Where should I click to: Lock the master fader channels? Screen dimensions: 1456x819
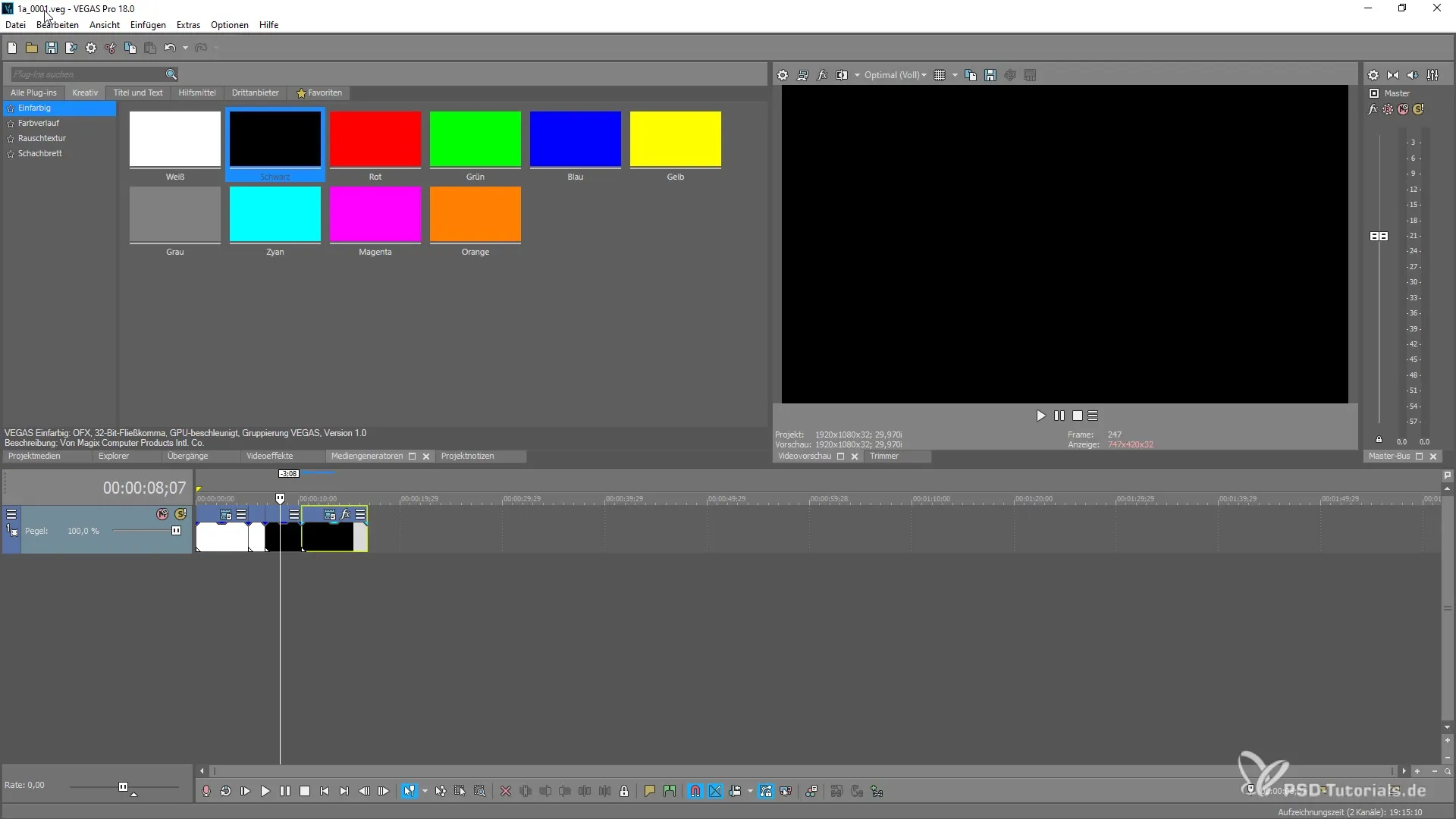[x=1379, y=440]
